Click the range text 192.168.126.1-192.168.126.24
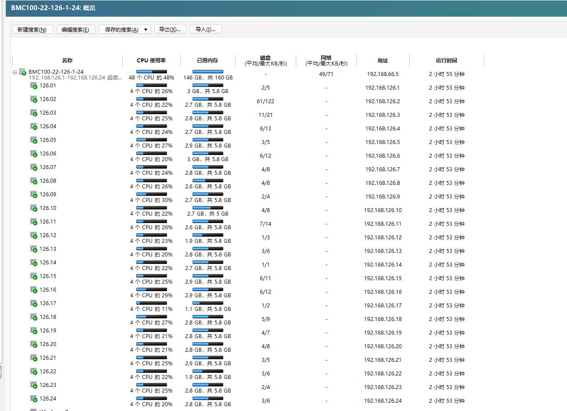Viewport: 567px width, 411px height. pos(67,78)
